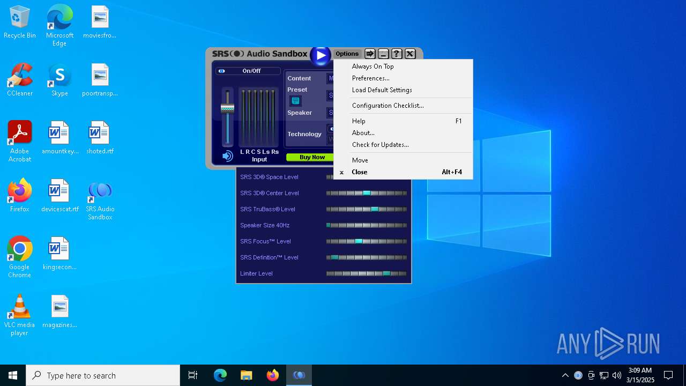Choose Load Default Settings
This screenshot has width=686, height=386.
tap(403, 90)
